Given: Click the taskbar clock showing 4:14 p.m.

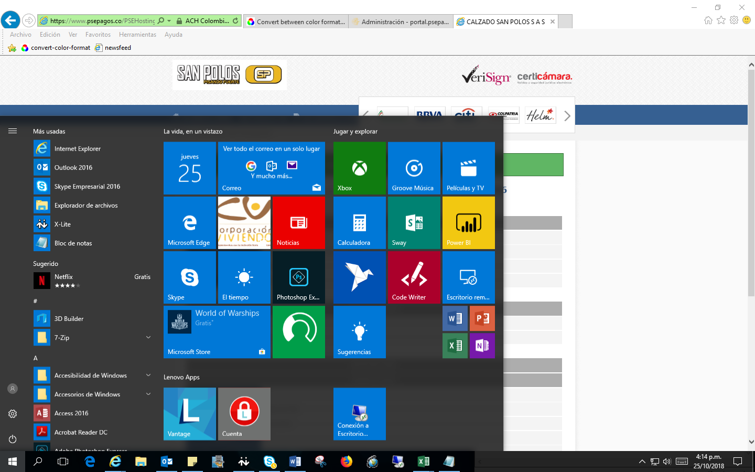Looking at the screenshot, I should tap(709, 462).
